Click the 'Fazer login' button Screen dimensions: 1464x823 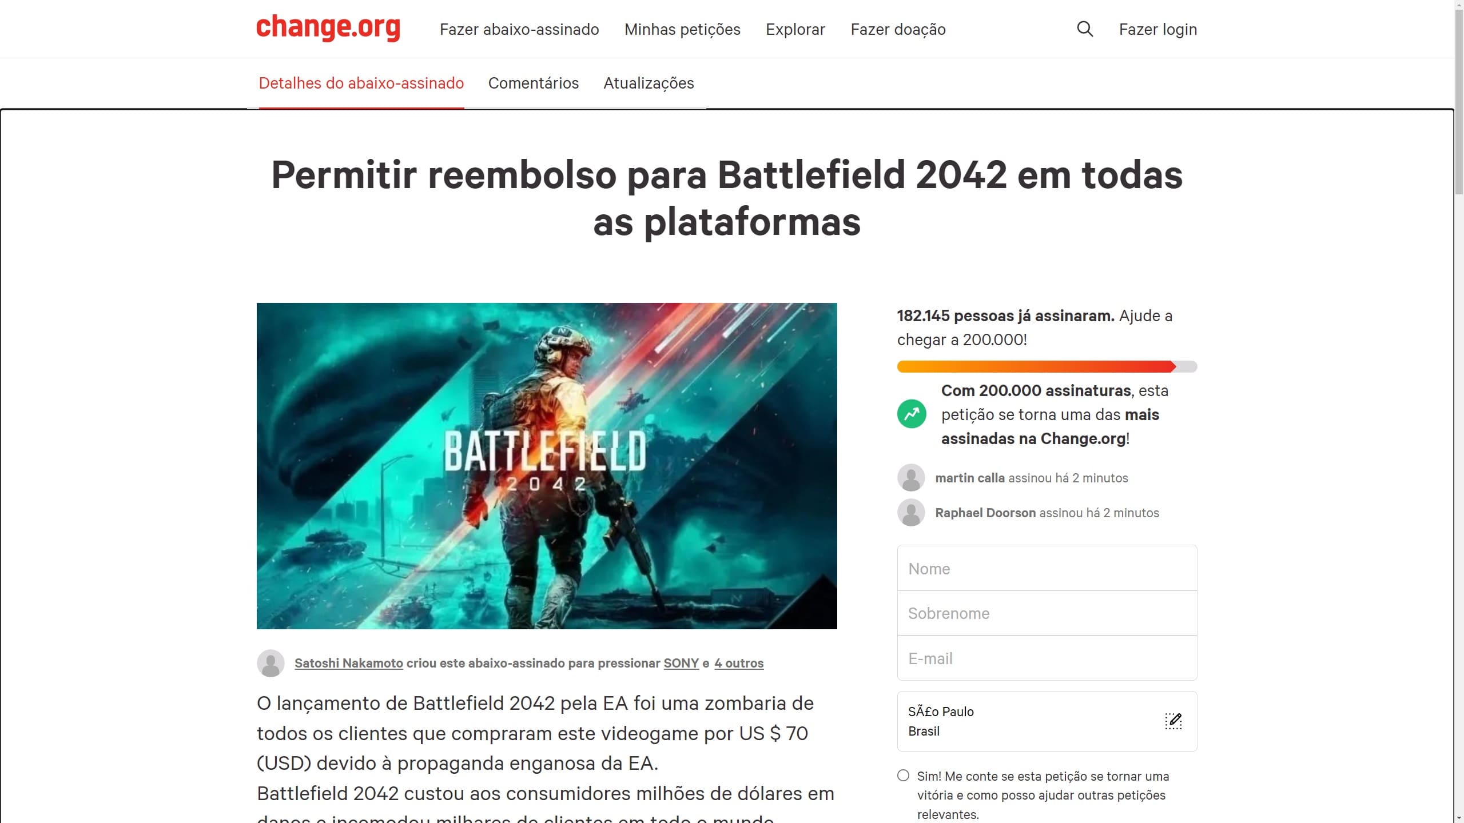pos(1158,29)
